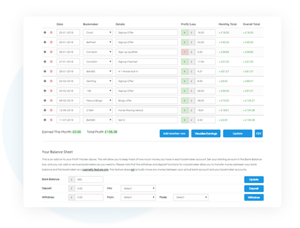Click the red remove icon on the Genting row
300x228 pixels.
point(51,81)
